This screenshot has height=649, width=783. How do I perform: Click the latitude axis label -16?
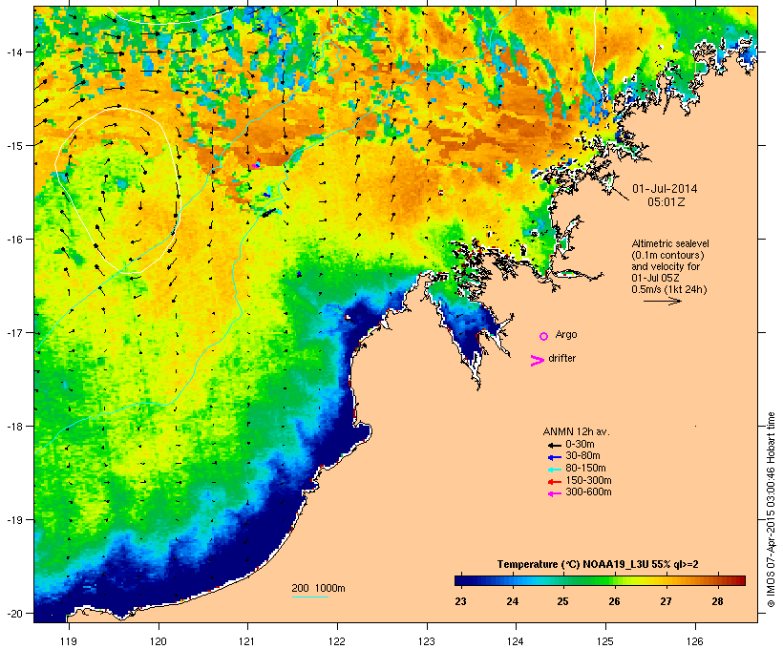(x=13, y=240)
